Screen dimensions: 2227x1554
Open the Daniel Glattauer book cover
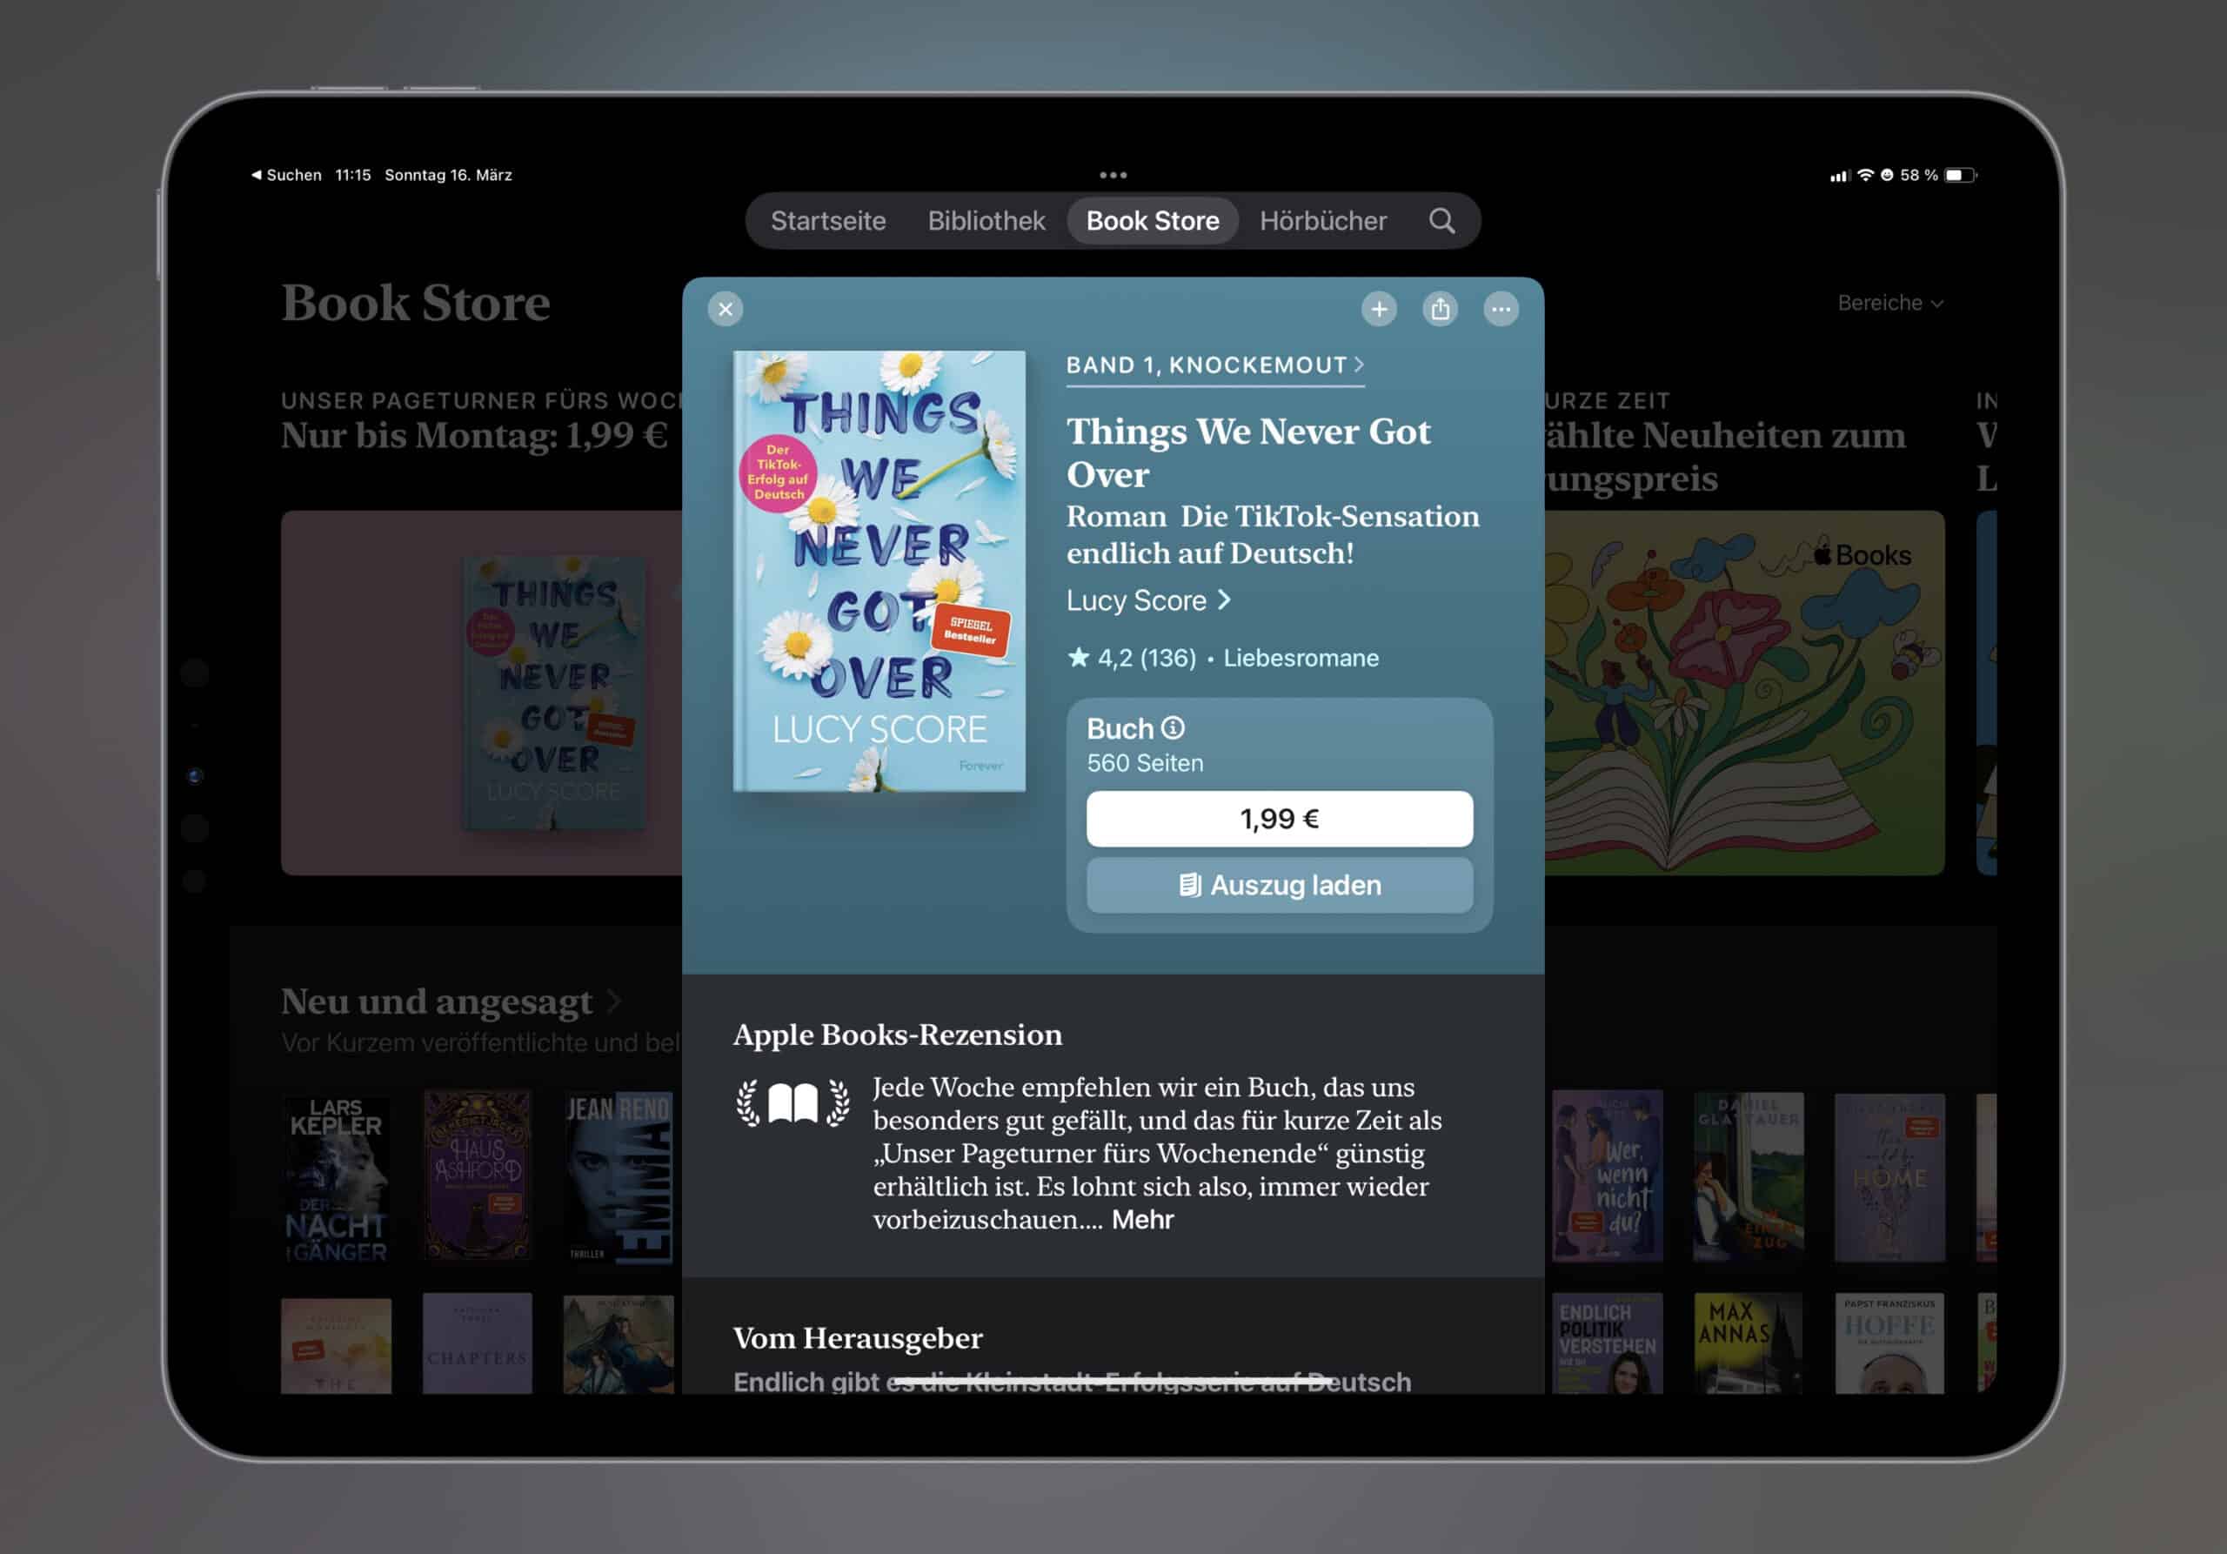pos(1748,1177)
